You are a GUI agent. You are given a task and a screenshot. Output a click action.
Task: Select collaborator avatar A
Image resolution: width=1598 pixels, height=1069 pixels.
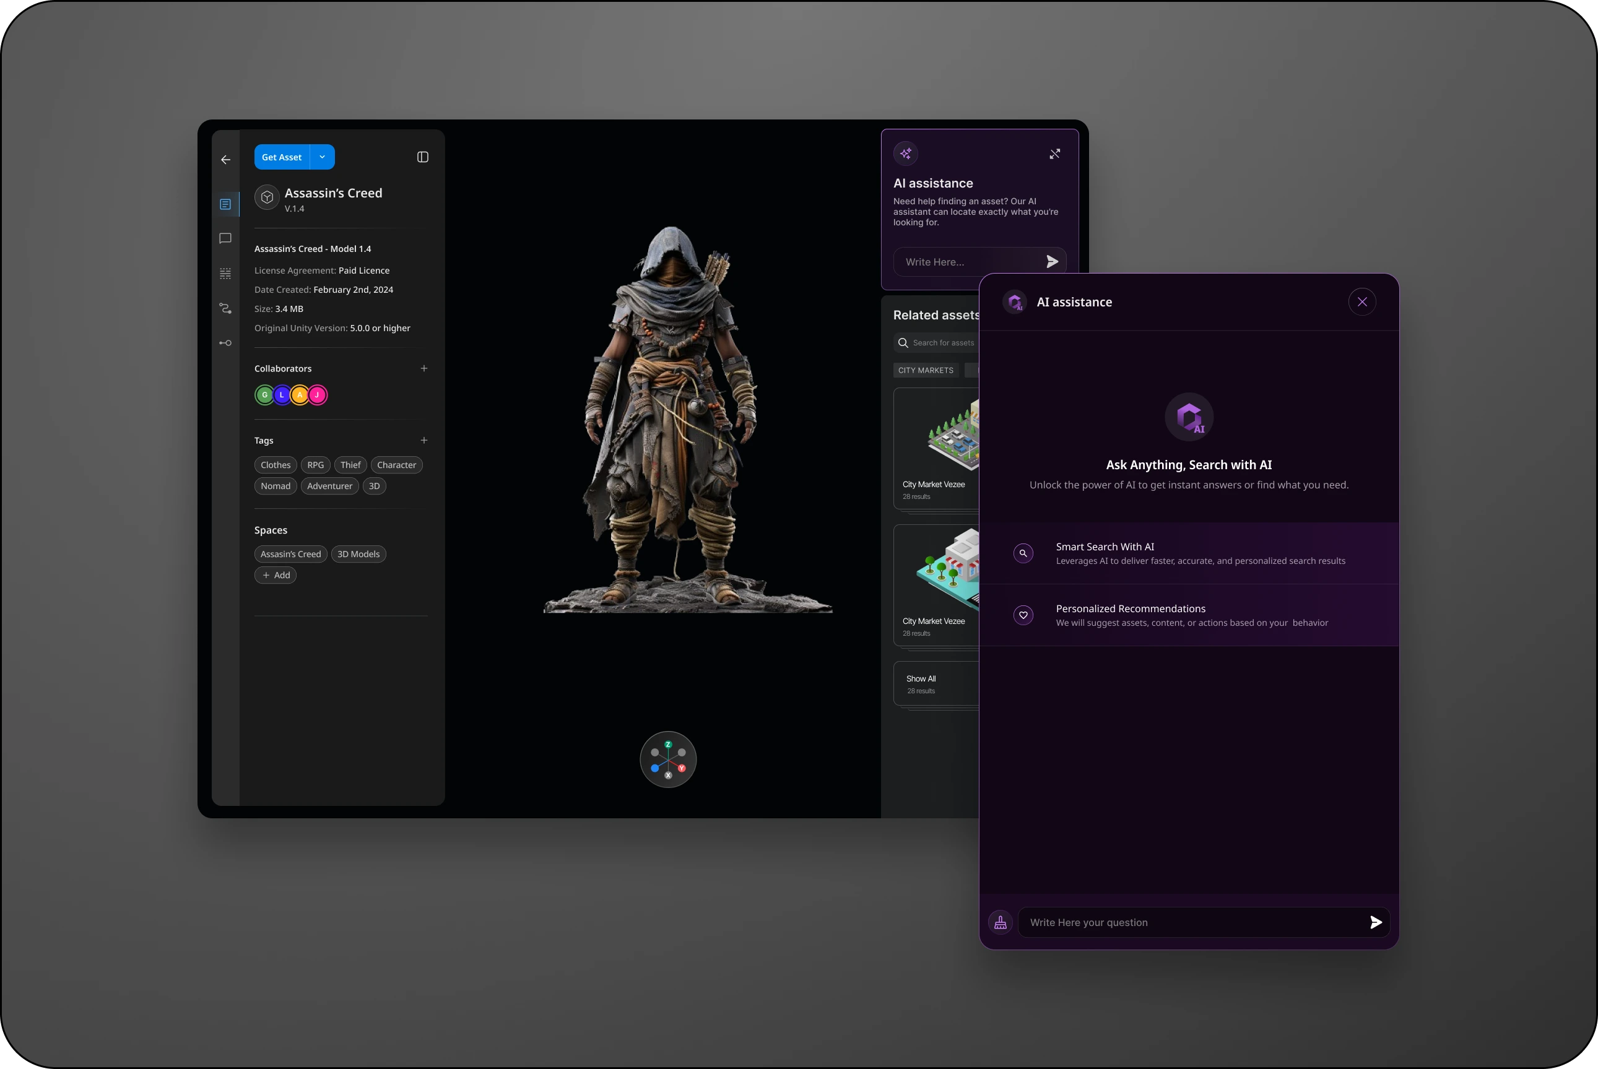click(x=299, y=395)
